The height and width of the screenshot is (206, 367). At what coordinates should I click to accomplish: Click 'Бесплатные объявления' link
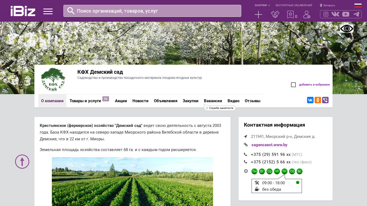pos(294,5)
